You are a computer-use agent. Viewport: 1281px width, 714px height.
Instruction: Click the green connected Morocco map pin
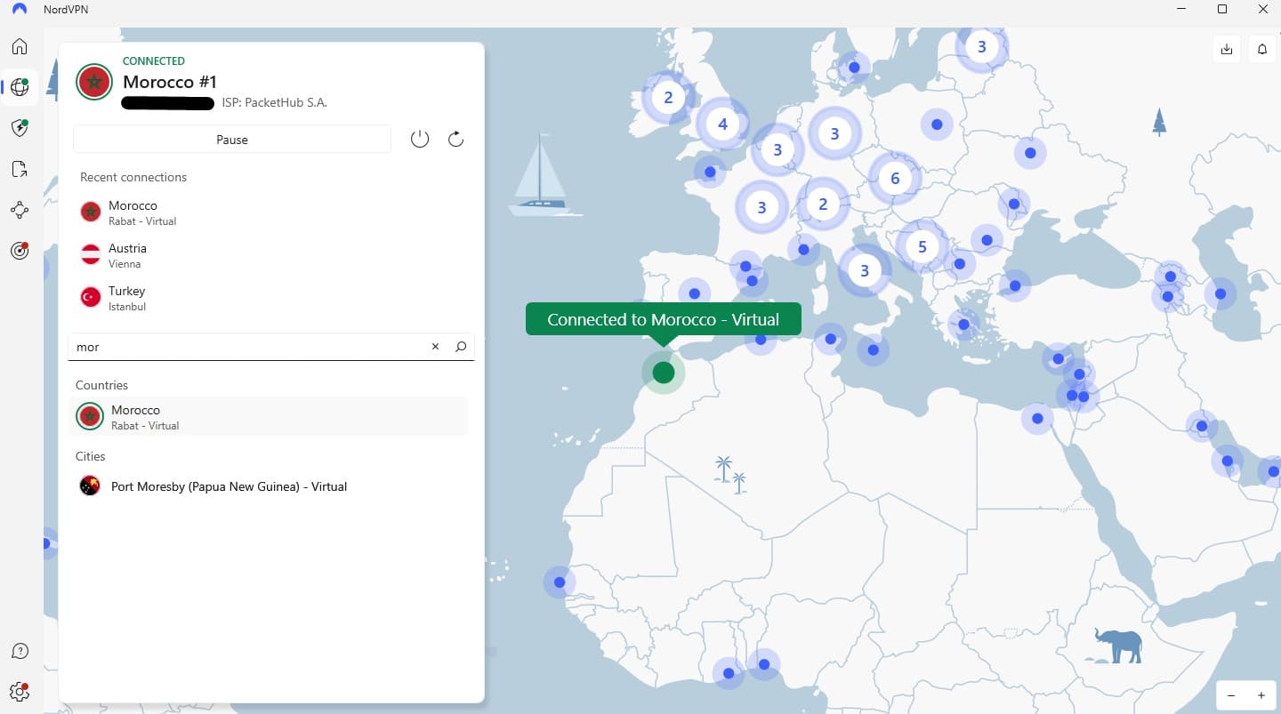pos(663,373)
